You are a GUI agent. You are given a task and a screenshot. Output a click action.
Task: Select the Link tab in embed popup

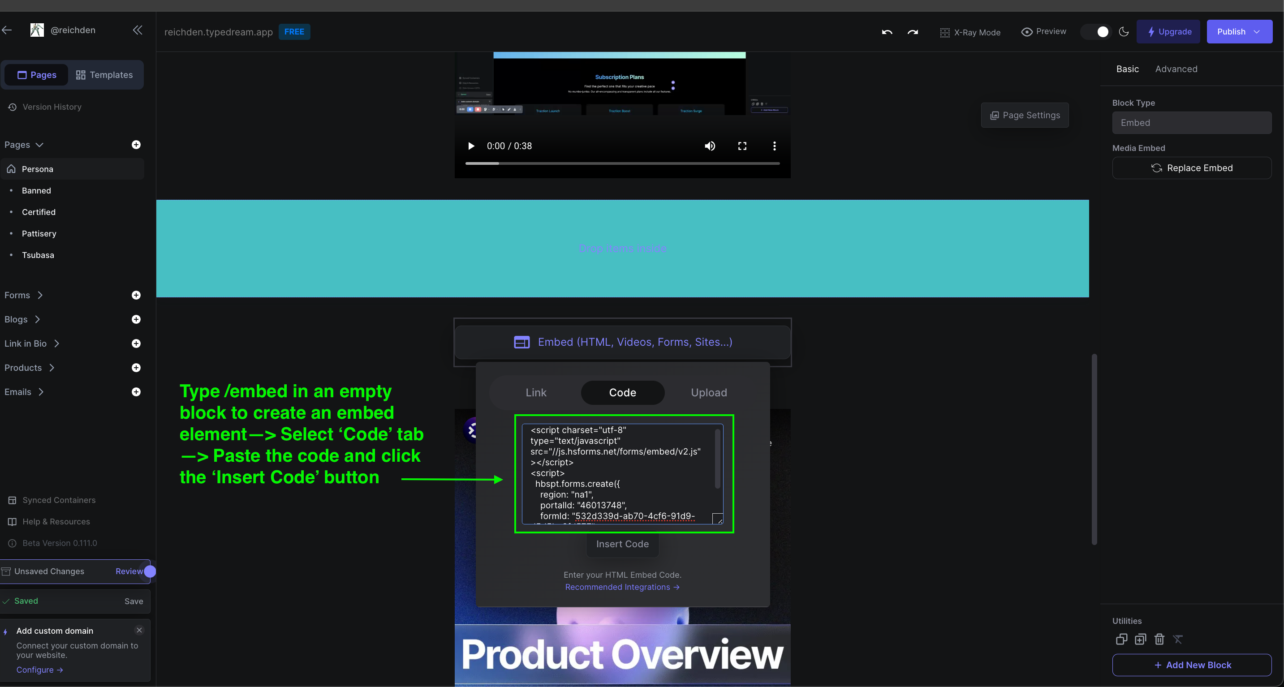(536, 393)
